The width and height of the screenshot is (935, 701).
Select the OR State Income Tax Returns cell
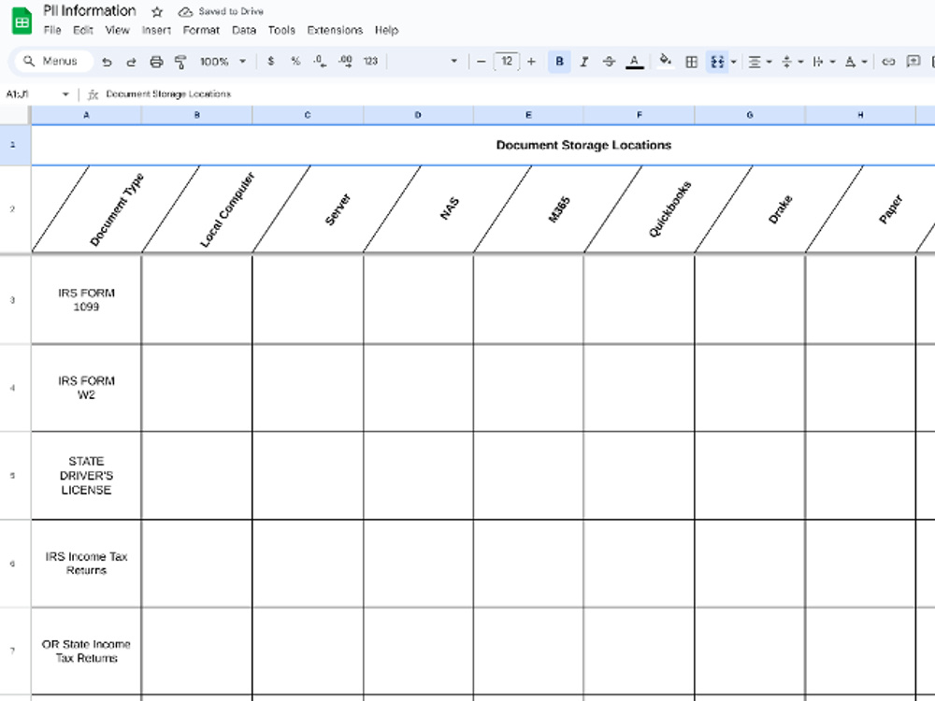pos(86,651)
